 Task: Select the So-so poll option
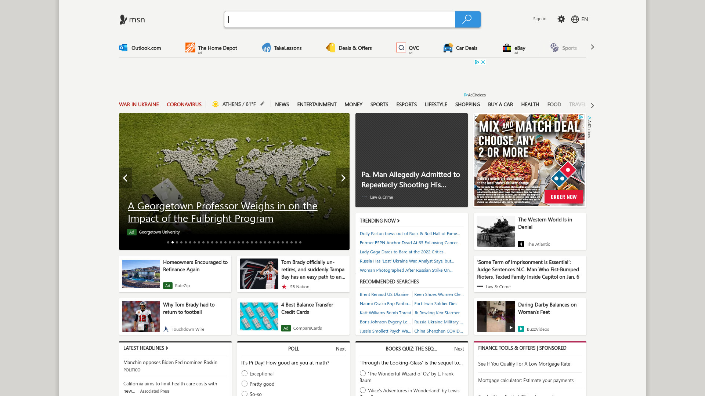click(245, 393)
